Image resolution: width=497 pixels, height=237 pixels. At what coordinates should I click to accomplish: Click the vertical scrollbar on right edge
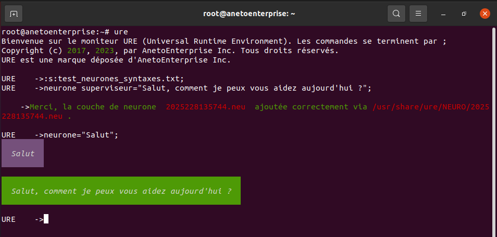click(x=493, y=127)
